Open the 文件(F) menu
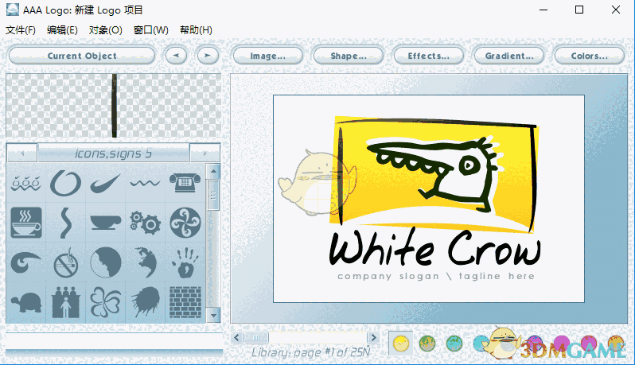635x365 pixels. click(21, 30)
